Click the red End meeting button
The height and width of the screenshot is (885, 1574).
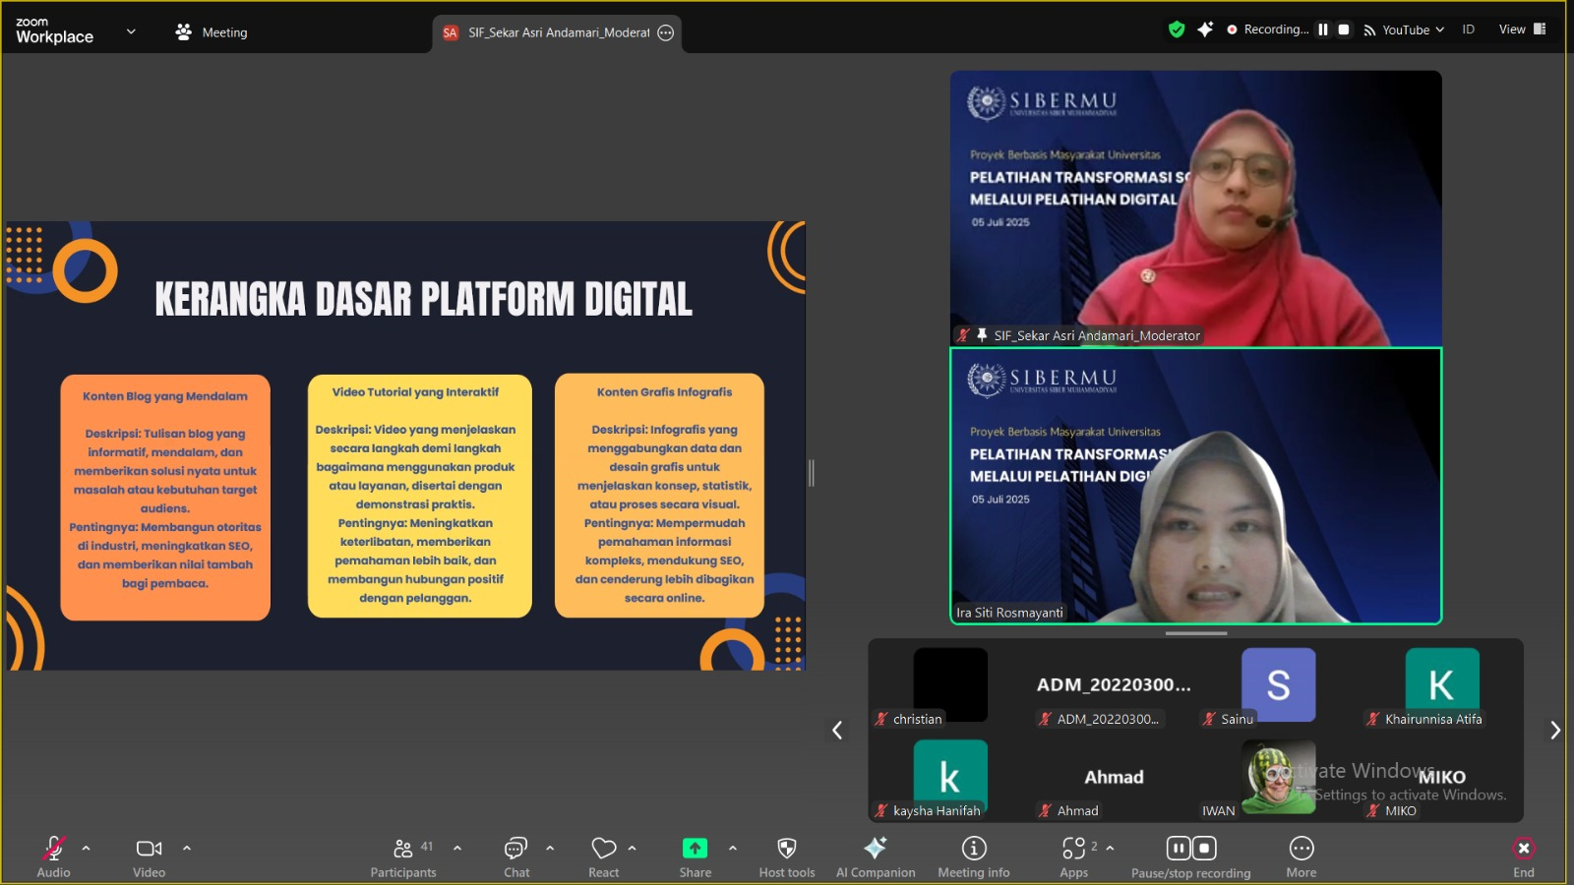click(1524, 855)
